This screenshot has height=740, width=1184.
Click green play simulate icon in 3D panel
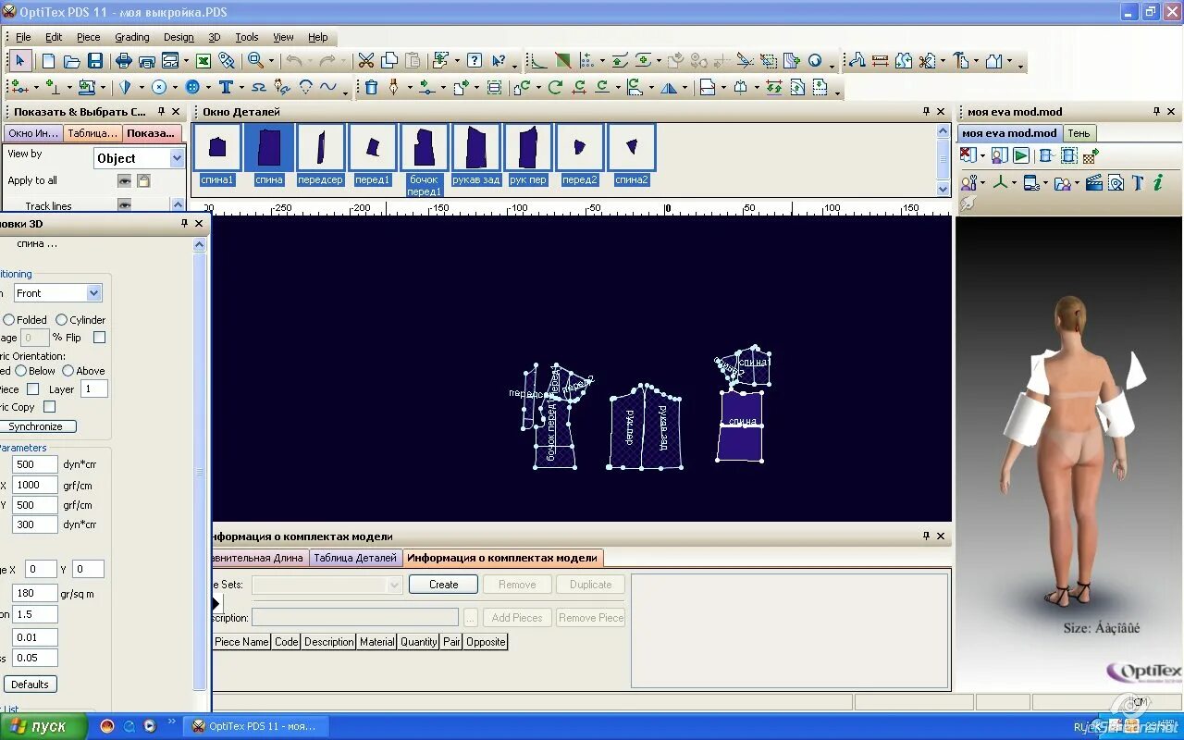click(x=1020, y=155)
